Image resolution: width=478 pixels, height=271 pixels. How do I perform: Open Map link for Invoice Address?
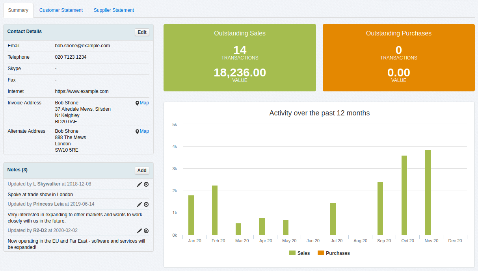point(142,103)
